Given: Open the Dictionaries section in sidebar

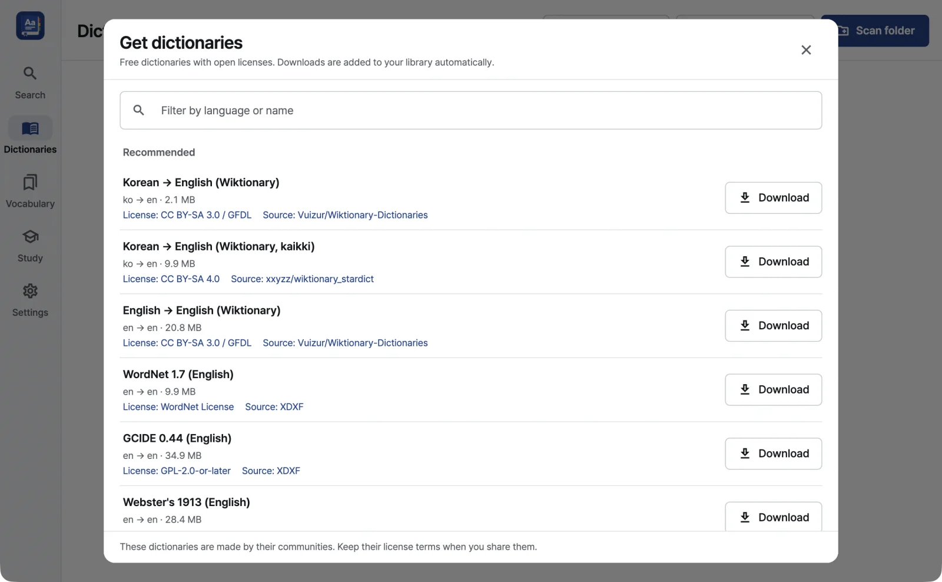Looking at the screenshot, I should tap(30, 136).
